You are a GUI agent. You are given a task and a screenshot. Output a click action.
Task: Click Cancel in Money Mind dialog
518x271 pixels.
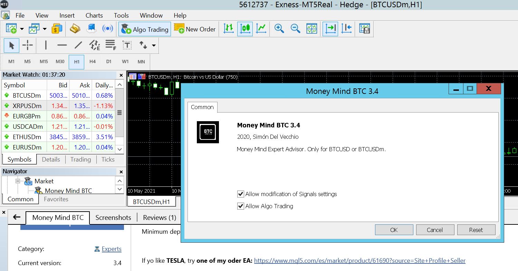point(435,230)
